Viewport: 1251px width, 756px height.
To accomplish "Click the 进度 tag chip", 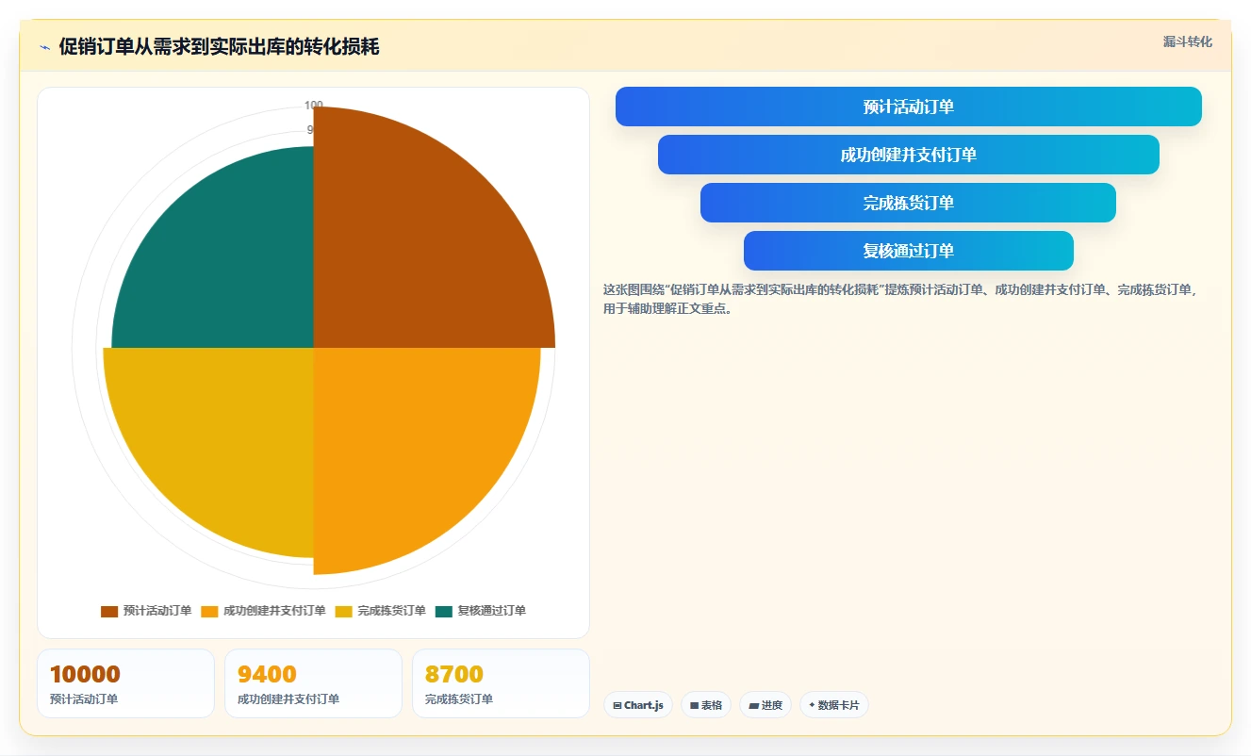I will (765, 705).
